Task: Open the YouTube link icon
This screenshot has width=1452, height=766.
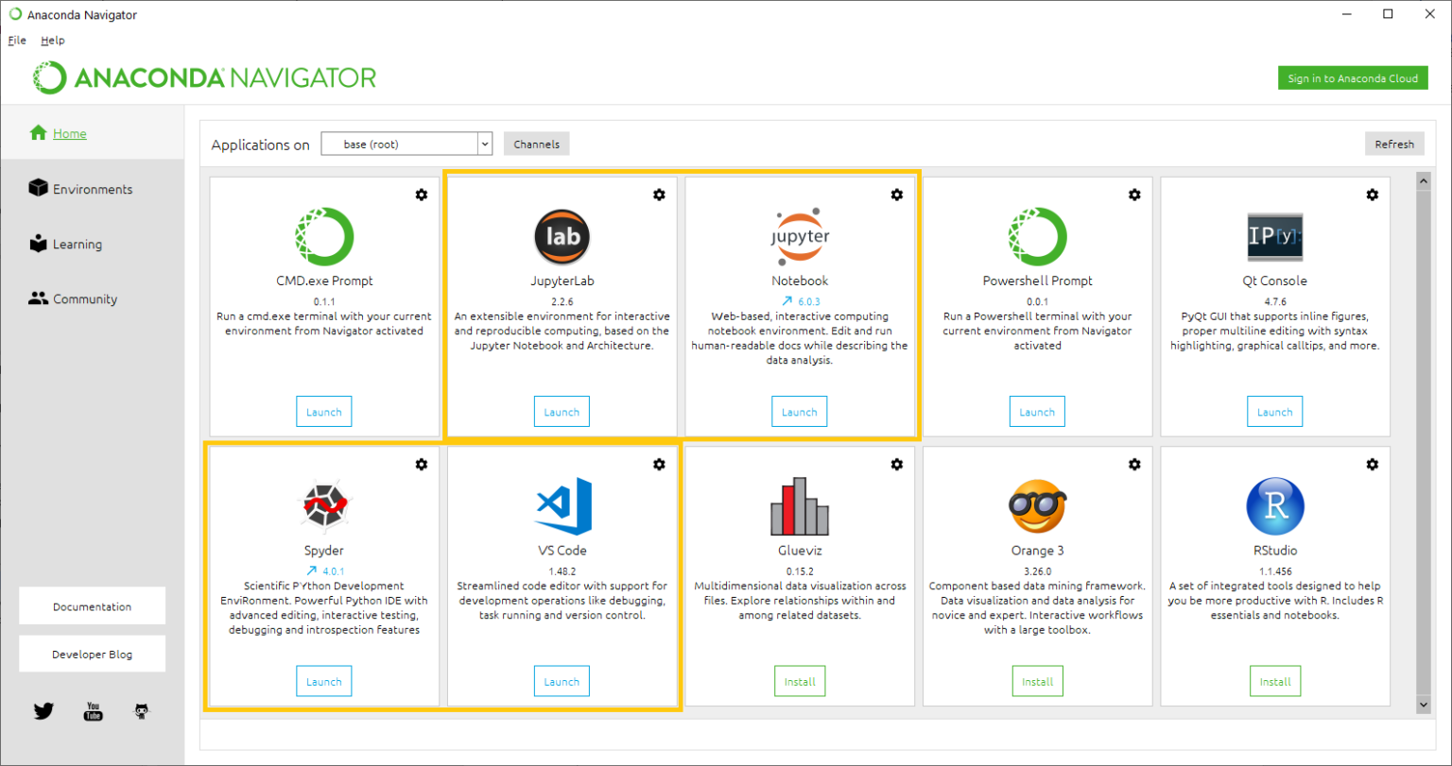Action: pyautogui.click(x=93, y=711)
